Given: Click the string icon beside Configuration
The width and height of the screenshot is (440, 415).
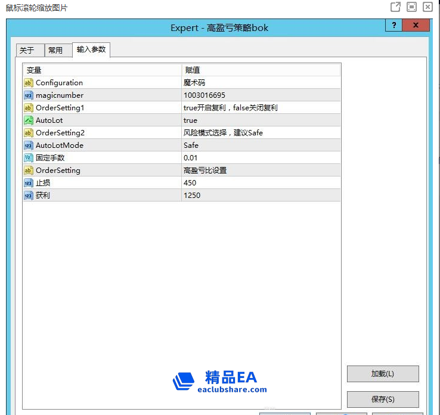Looking at the screenshot, I should (29, 83).
